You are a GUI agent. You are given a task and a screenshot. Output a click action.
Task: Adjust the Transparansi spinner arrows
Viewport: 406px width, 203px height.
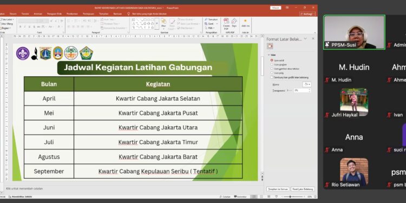pos(310,90)
